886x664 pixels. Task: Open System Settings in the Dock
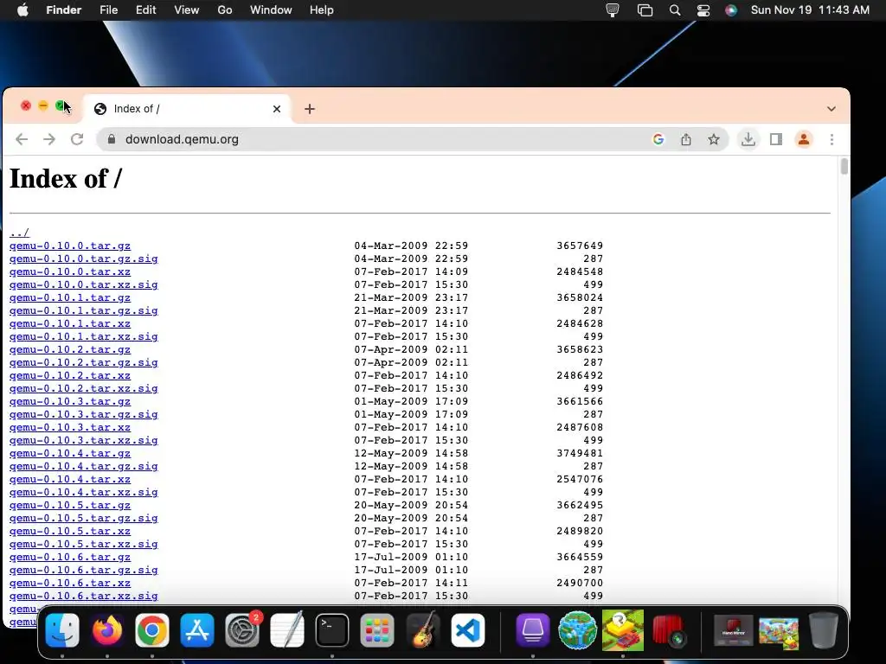point(242,630)
